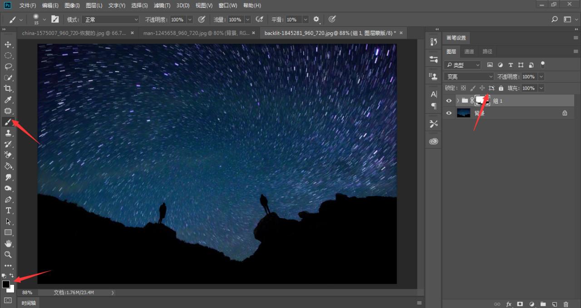
Task: Open the layer 填充 fill dropdown arrow
Action: 541,88
